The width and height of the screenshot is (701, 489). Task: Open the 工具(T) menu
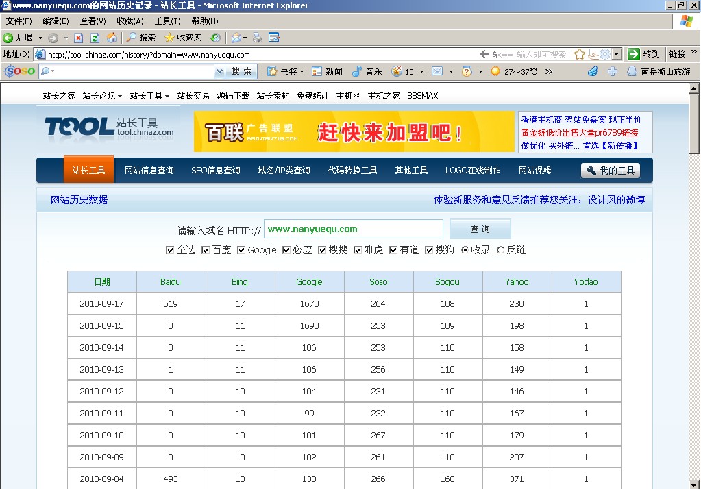point(167,21)
